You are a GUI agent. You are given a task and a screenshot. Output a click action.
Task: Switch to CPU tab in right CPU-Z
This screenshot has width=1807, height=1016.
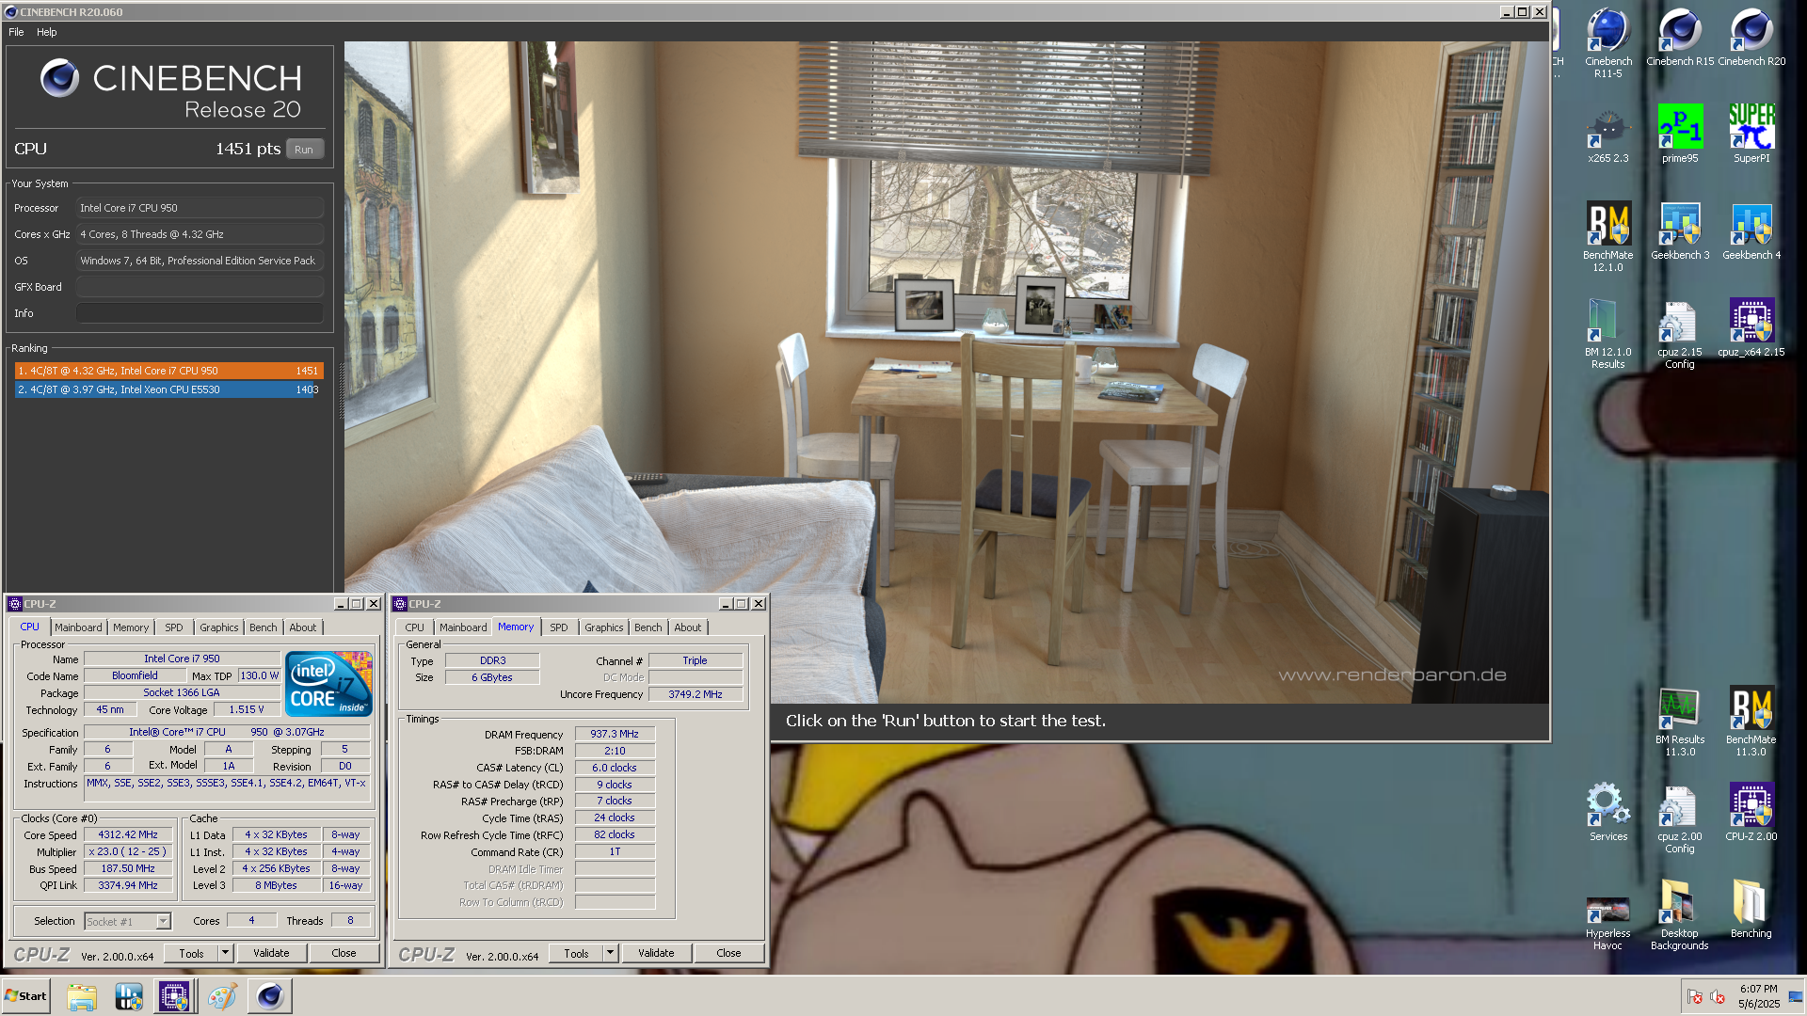pos(415,627)
